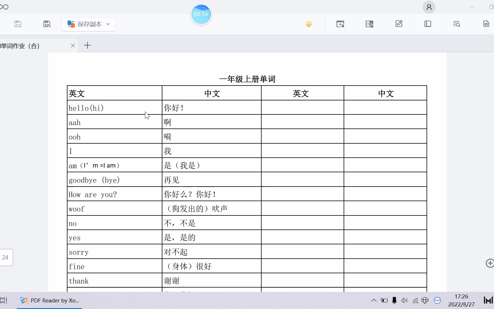Image resolution: width=494 pixels, height=309 pixels.
Task: Click the cell （狗发出的）吠声
Action: click(212, 209)
